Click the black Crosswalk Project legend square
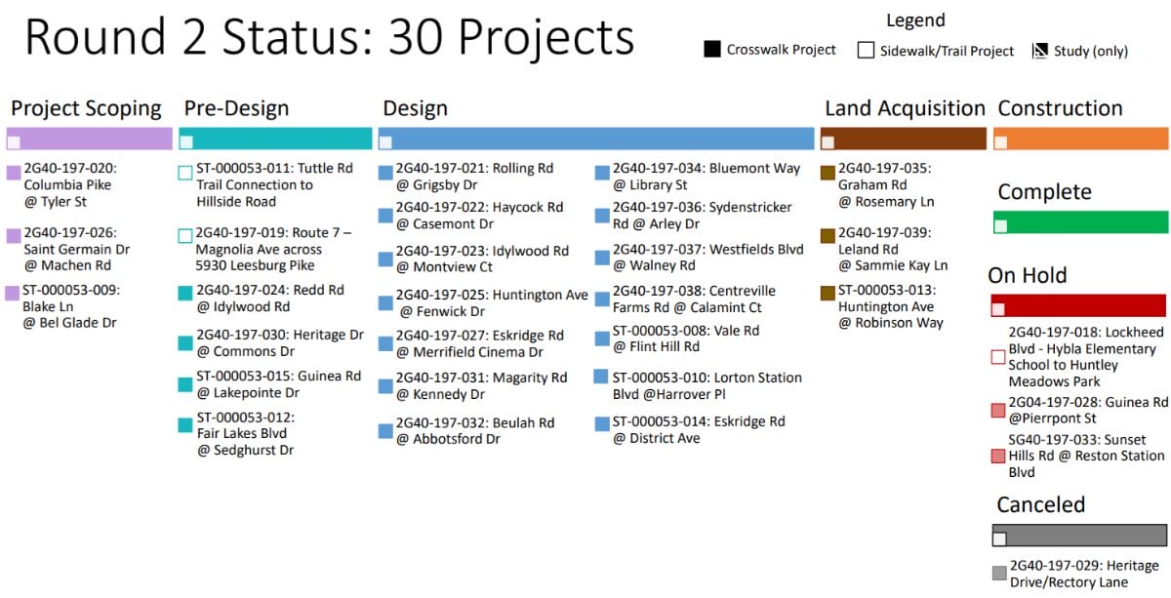Viewport: 1171px width, 598px height. point(711,50)
